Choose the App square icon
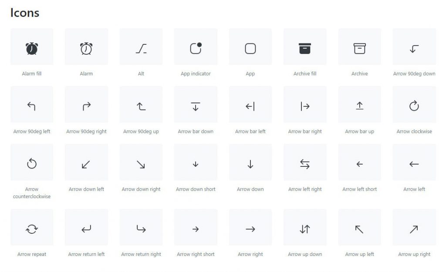 pos(250,49)
